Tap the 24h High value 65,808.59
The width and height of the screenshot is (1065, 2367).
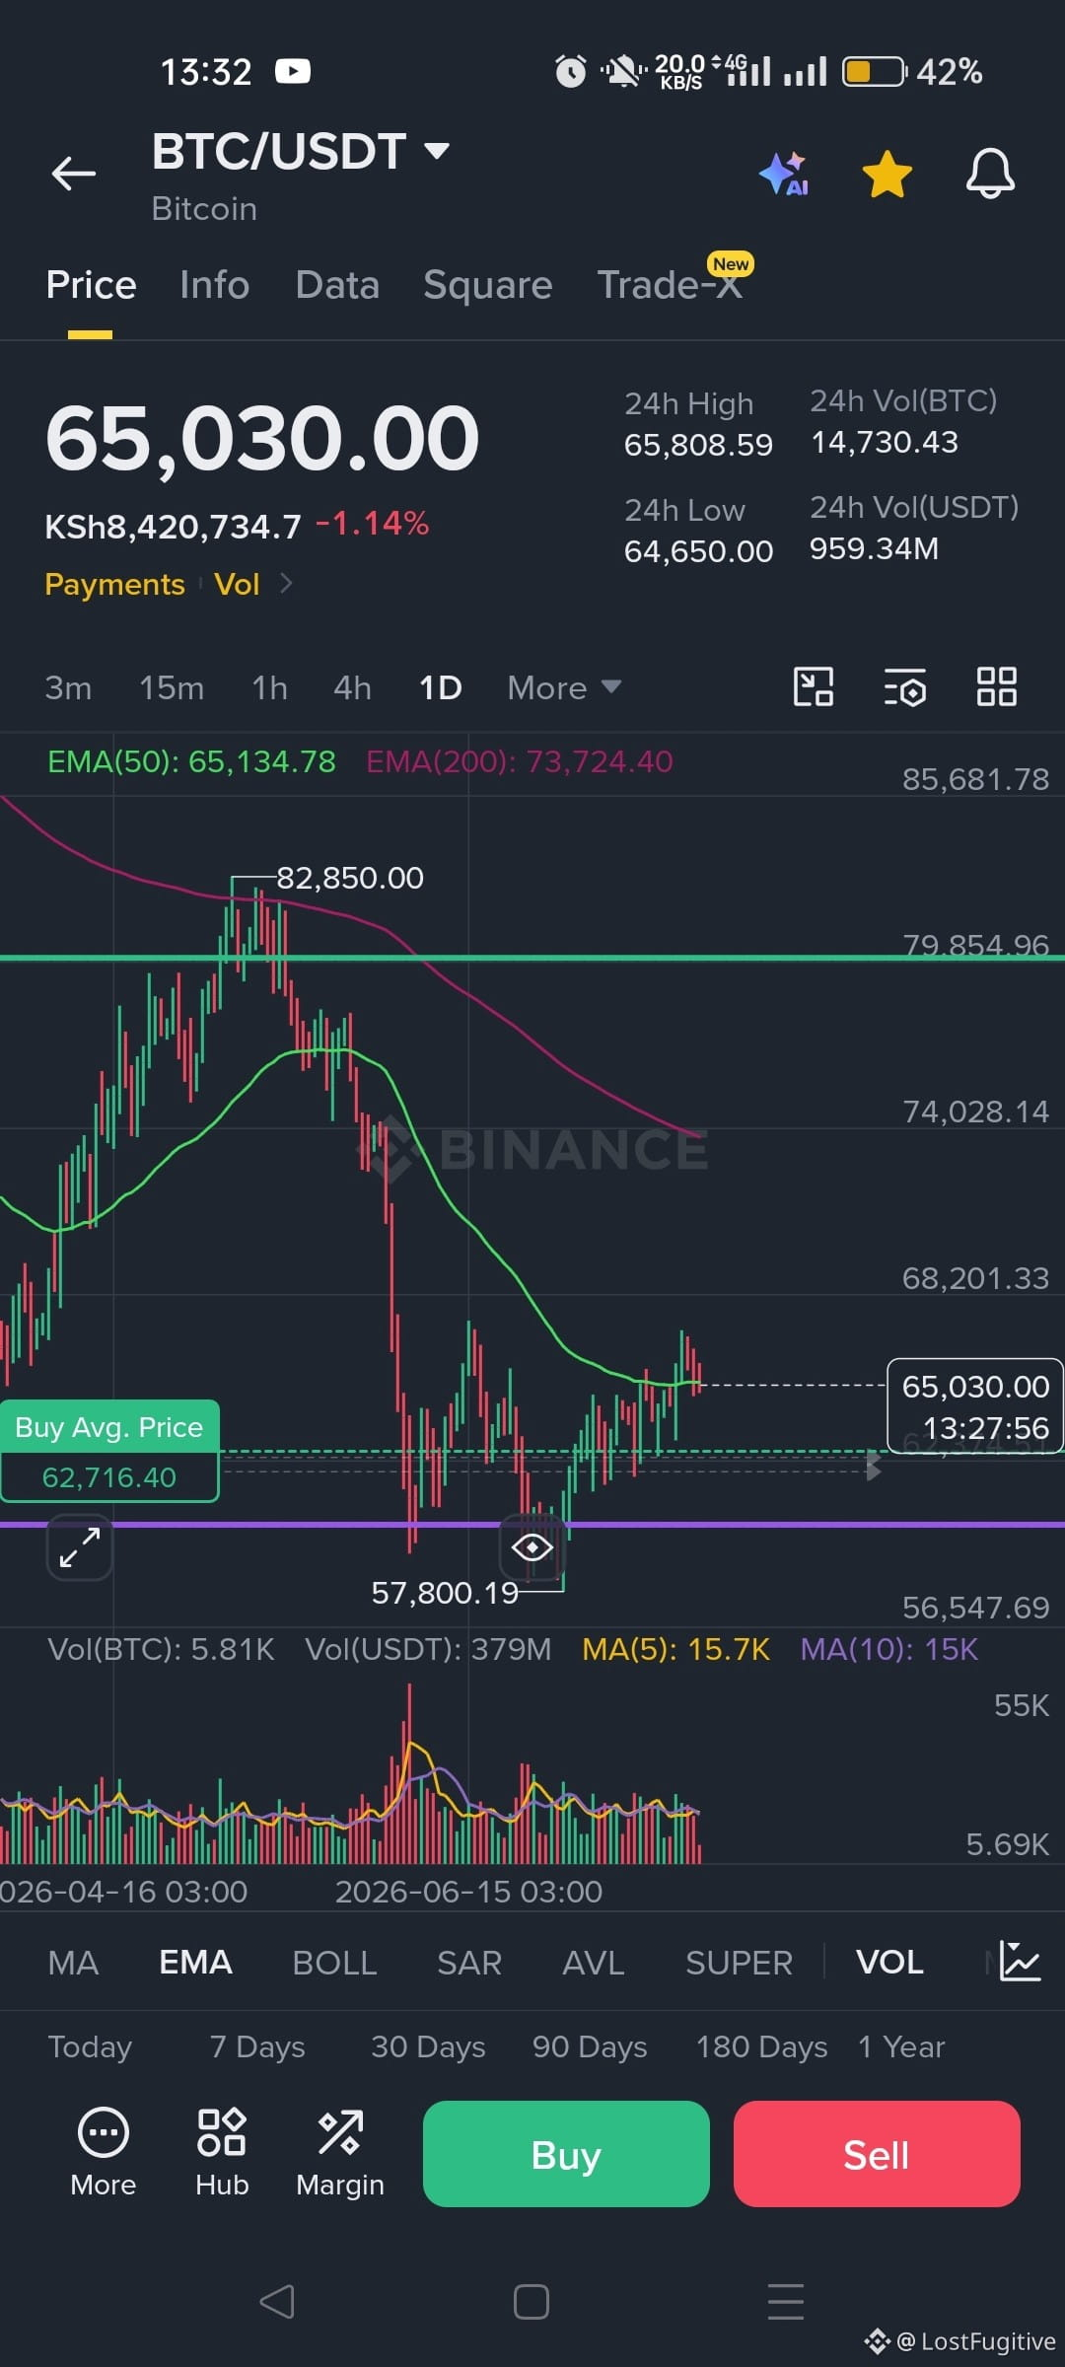[x=698, y=445]
